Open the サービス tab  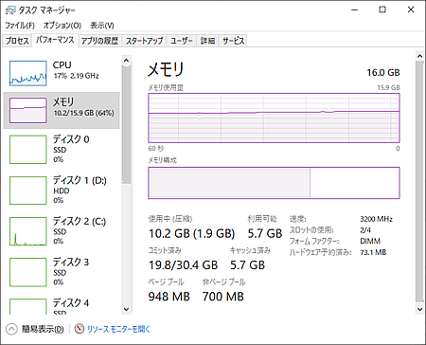tap(233, 41)
